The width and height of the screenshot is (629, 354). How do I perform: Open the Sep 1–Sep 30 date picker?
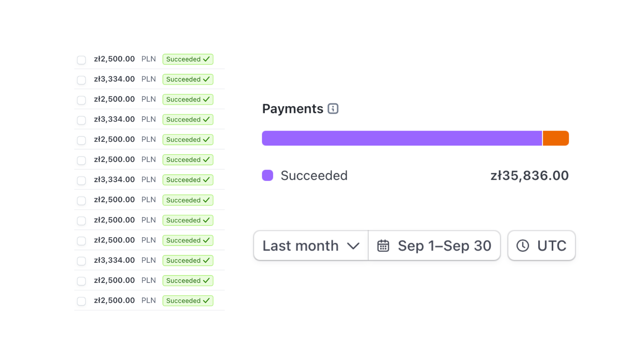[434, 246]
